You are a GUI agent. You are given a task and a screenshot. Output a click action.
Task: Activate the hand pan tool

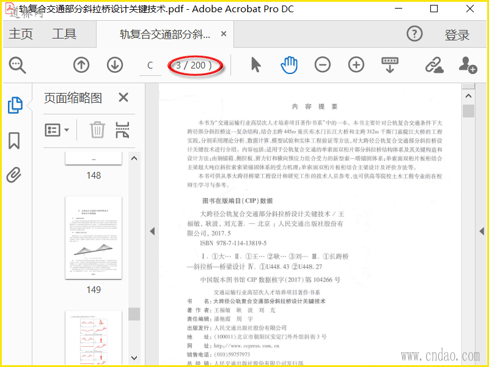289,65
